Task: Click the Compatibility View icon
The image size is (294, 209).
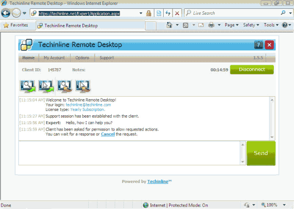Action: [x=159, y=13]
